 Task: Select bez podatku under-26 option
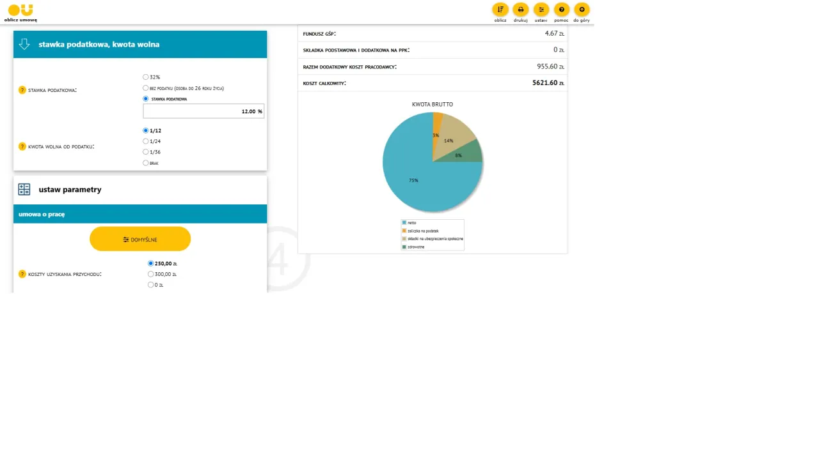(x=146, y=88)
